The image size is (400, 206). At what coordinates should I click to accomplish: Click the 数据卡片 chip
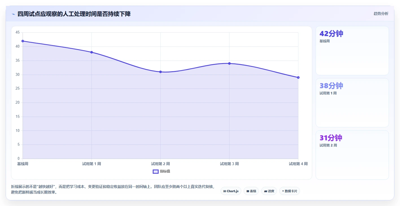pyautogui.click(x=290, y=191)
